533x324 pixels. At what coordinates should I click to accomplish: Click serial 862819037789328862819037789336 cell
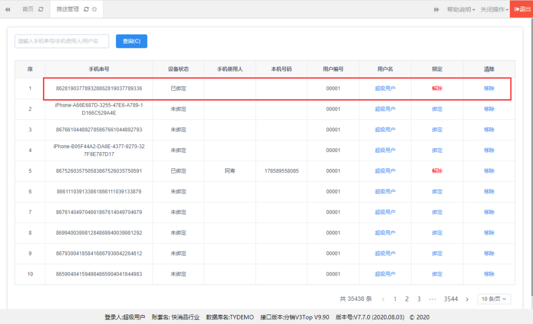pos(99,88)
